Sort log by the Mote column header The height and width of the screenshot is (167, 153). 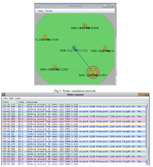click(21, 102)
